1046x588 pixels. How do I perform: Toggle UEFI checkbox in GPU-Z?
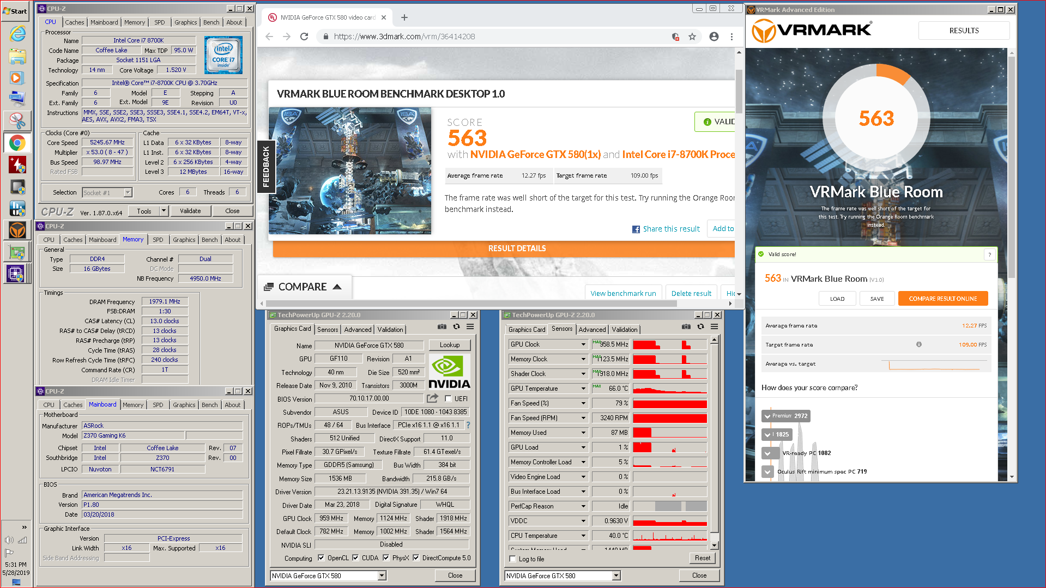pos(448,398)
